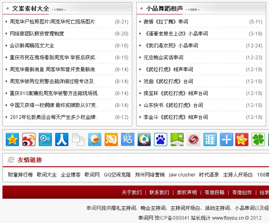The height and width of the screenshot is (223, 269).
Task: Open 中国又获得一枚铜牌 article
Action: [54, 105]
